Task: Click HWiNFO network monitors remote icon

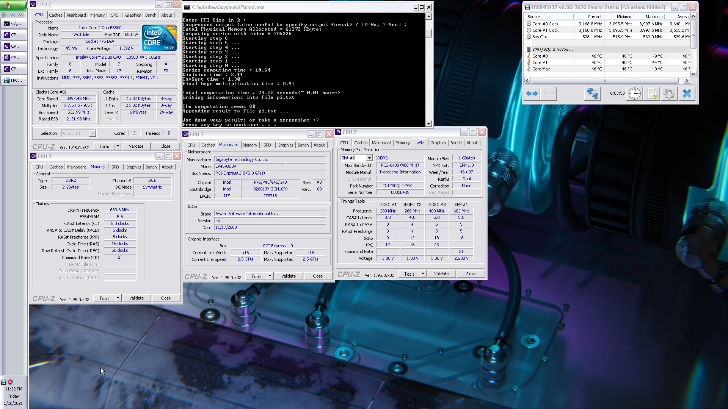Action: [592, 94]
